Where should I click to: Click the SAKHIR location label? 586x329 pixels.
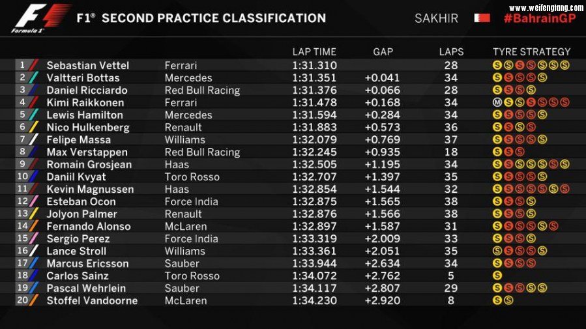pos(437,18)
